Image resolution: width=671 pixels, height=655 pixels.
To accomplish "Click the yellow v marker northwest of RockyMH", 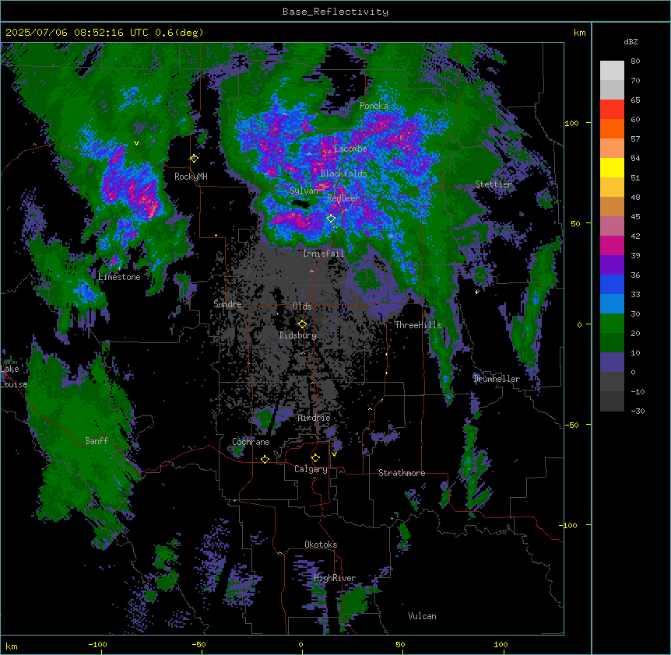I will coord(136,143).
